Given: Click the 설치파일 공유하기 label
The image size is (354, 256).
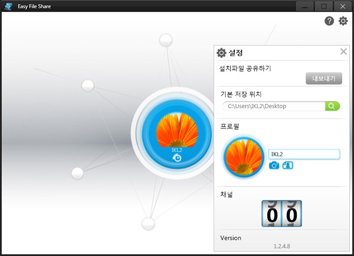Looking at the screenshot, I should click(x=245, y=69).
